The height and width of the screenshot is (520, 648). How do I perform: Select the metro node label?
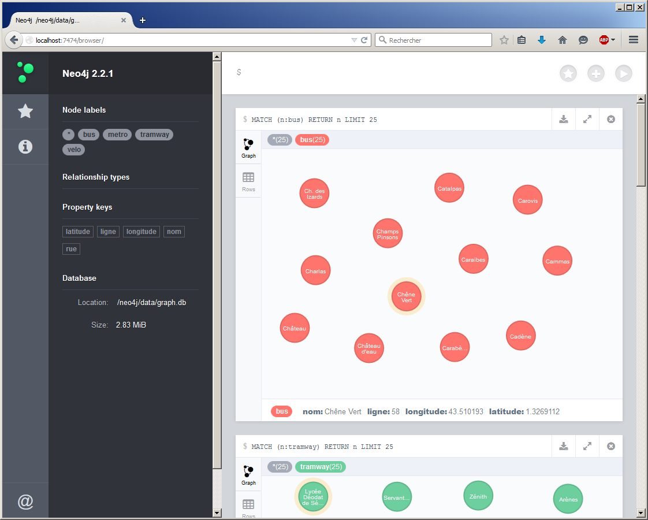pyautogui.click(x=117, y=135)
